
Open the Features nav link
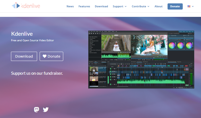[84, 6]
